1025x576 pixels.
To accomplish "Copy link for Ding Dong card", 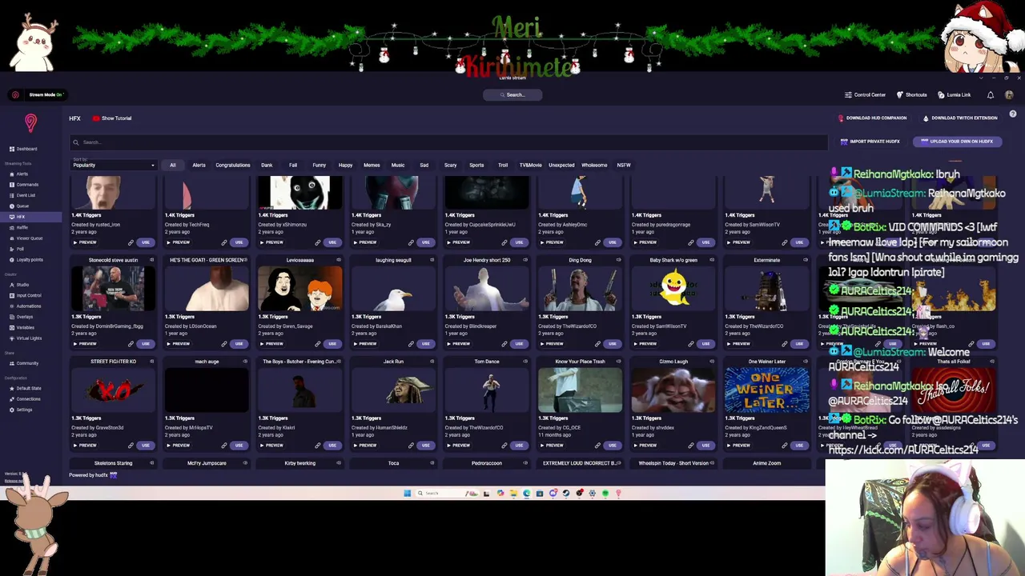I will click(x=597, y=344).
